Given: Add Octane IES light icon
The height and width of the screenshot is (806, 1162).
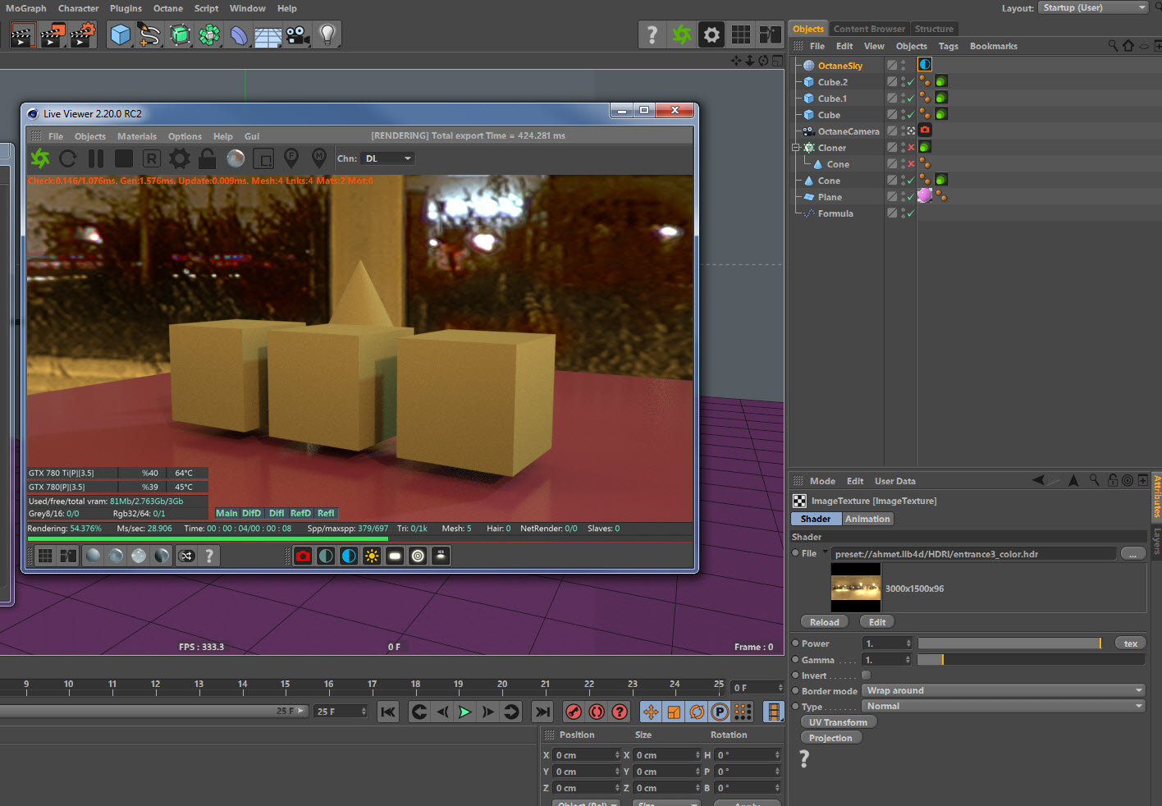Looking at the screenshot, I should (x=441, y=556).
